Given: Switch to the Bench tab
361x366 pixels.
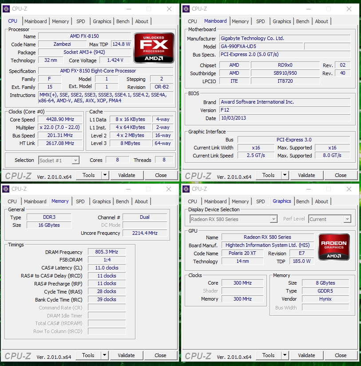Looking at the screenshot, I should pos(123,21).
